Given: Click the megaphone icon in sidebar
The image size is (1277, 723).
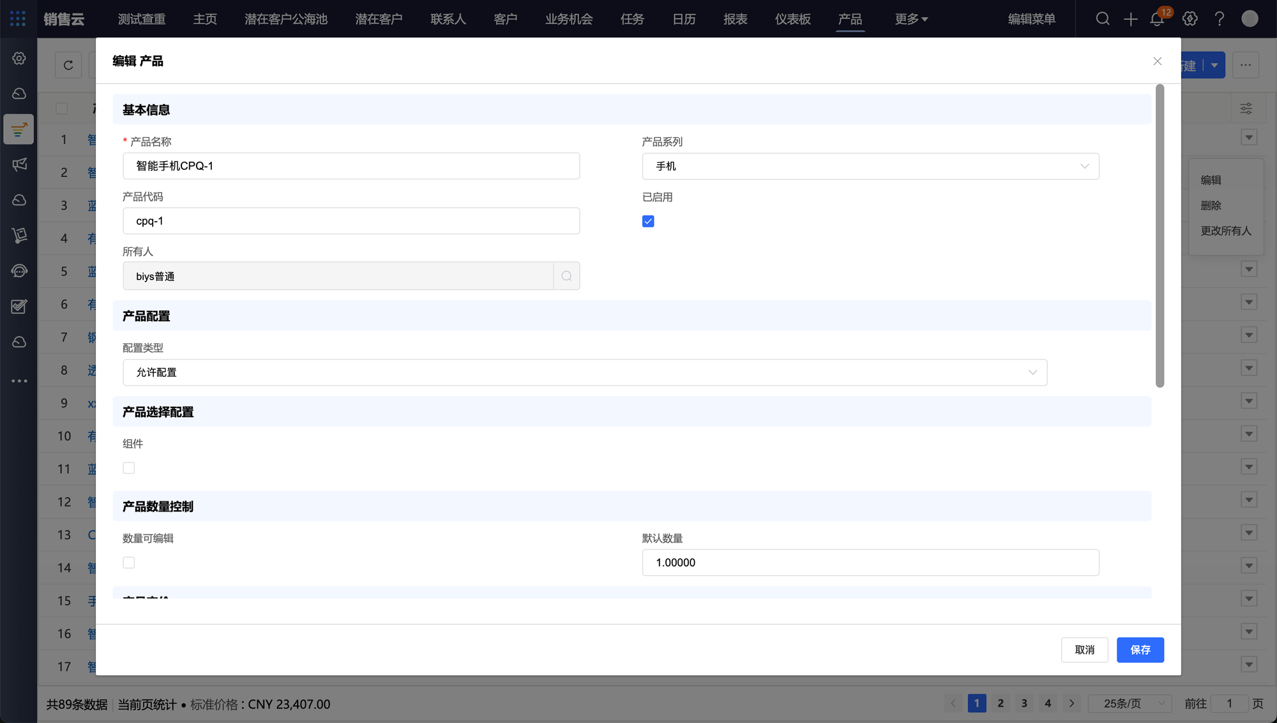Looking at the screenshot, I should pyautogui.click(x=19, y=164).
